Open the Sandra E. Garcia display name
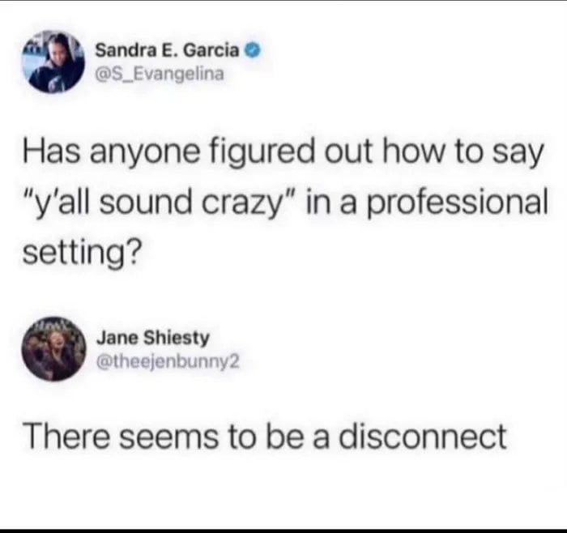This screenshot has height=533, width=567. 167,51
